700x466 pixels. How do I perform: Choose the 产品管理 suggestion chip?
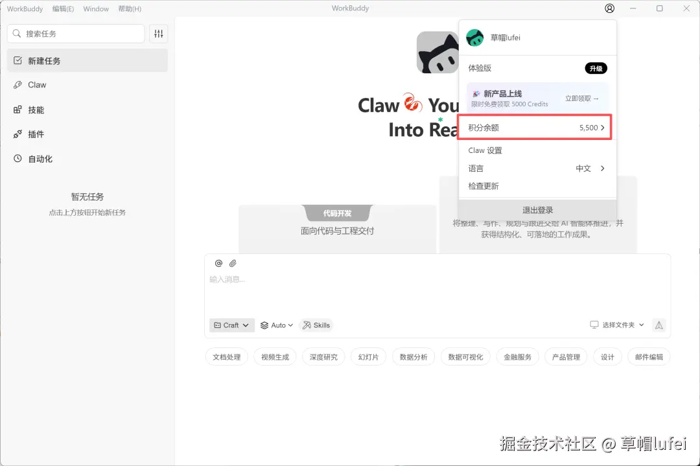tap(566, 357)
